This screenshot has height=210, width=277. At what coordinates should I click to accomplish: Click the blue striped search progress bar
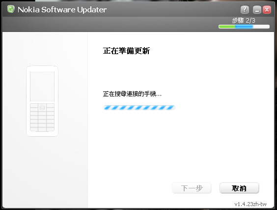click(139, 107)
